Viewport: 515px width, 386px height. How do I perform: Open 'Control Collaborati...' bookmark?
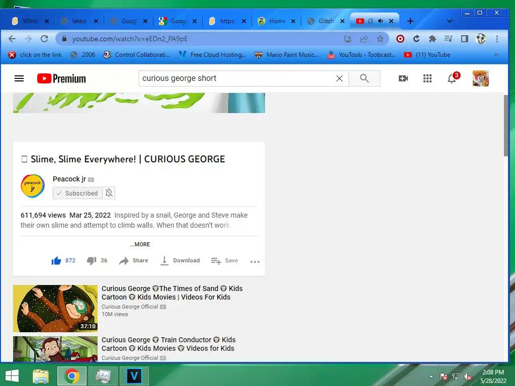(x=137, y=55)
